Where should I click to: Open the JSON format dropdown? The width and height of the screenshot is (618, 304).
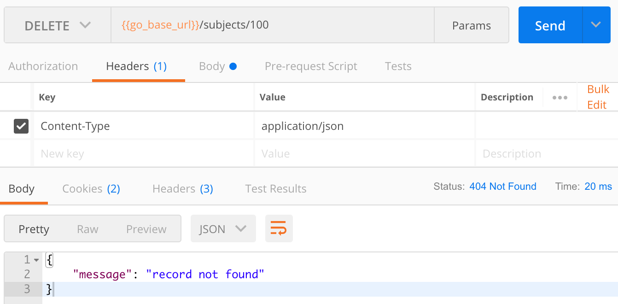(223, 229)
